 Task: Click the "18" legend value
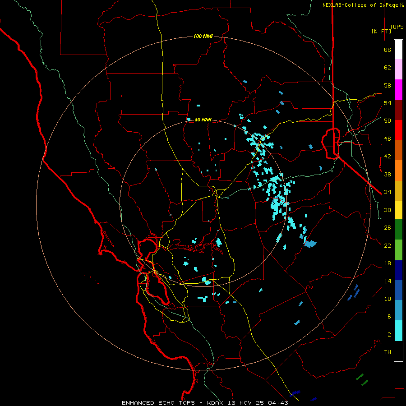388,263
